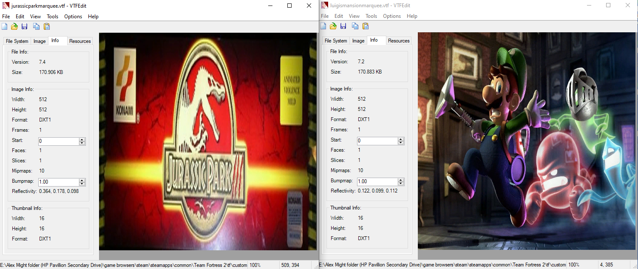Open File menu in luigismansionmarquee window
Image resolution: width=638 pixels, height=269 pixels.
tap(325, 16)
